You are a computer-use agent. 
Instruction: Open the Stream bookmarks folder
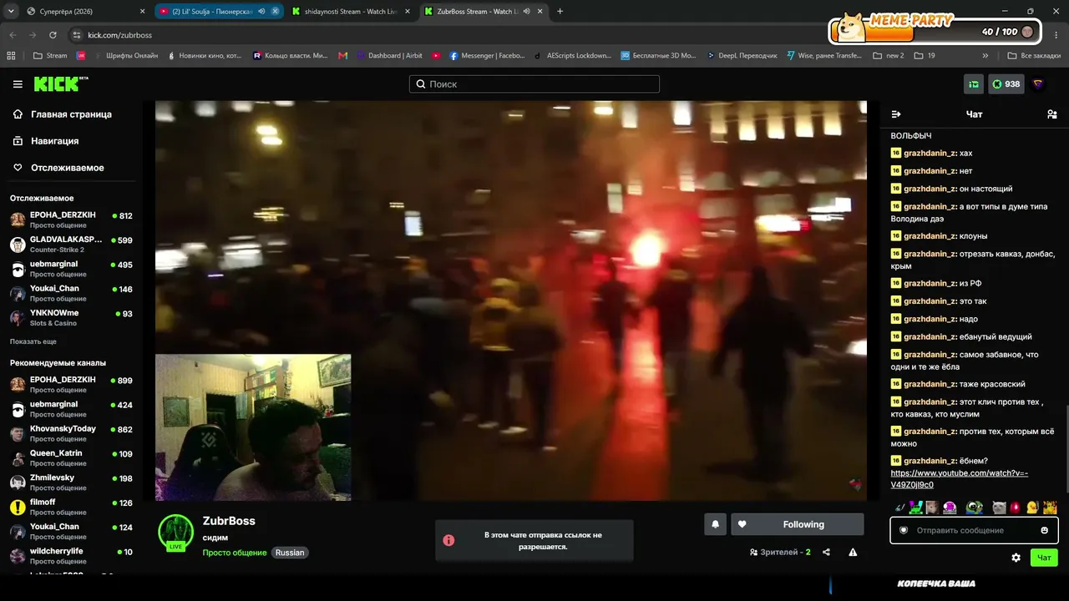point(50,56)
